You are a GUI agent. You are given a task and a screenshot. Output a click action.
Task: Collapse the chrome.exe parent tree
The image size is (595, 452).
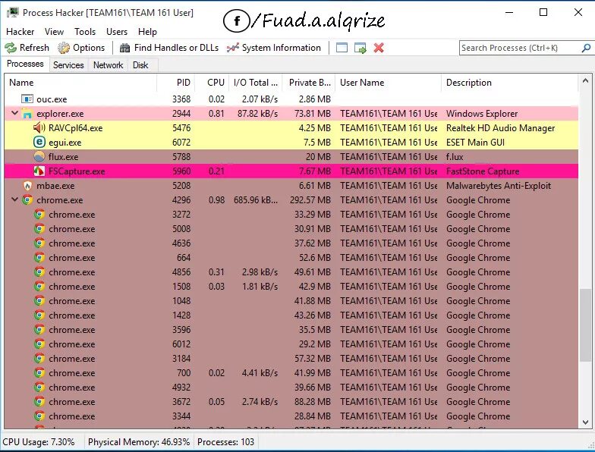(x=14, y=199)
